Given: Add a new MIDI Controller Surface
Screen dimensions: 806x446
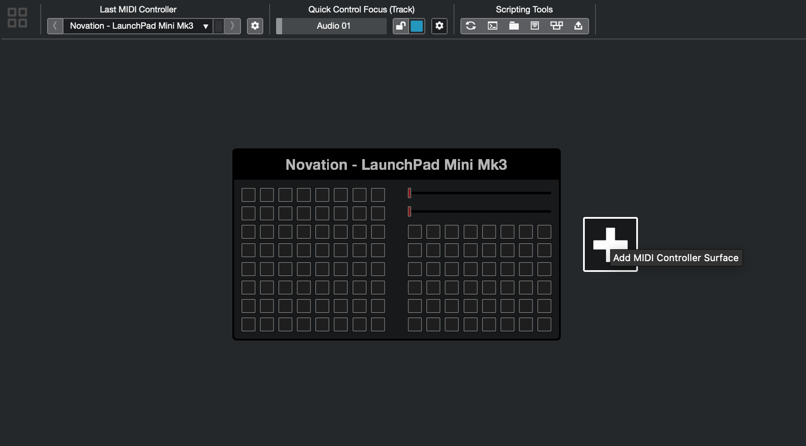Looking at the screenshot, I should tap(611, 244).
